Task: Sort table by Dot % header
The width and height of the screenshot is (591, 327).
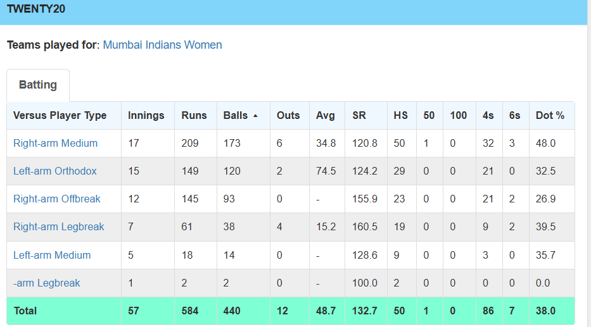Action: click(x=550, y=116)
